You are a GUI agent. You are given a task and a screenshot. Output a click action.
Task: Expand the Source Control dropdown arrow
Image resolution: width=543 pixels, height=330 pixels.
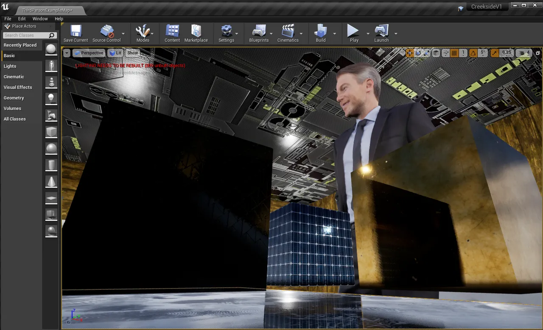click(123, 33)
